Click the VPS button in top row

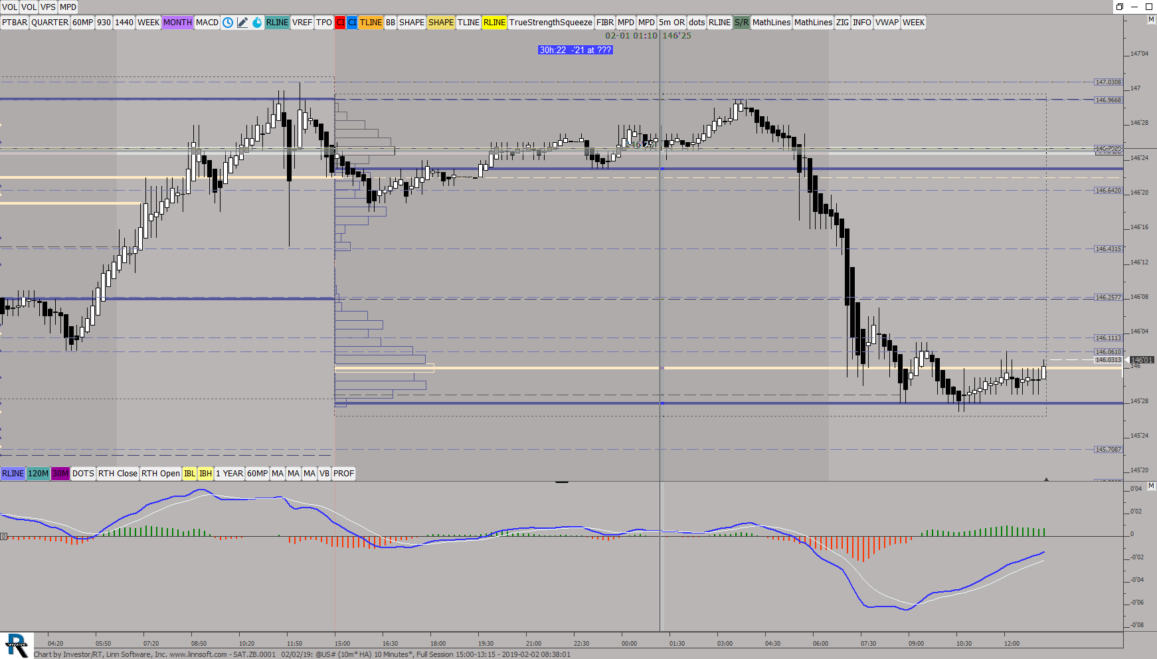48,7
